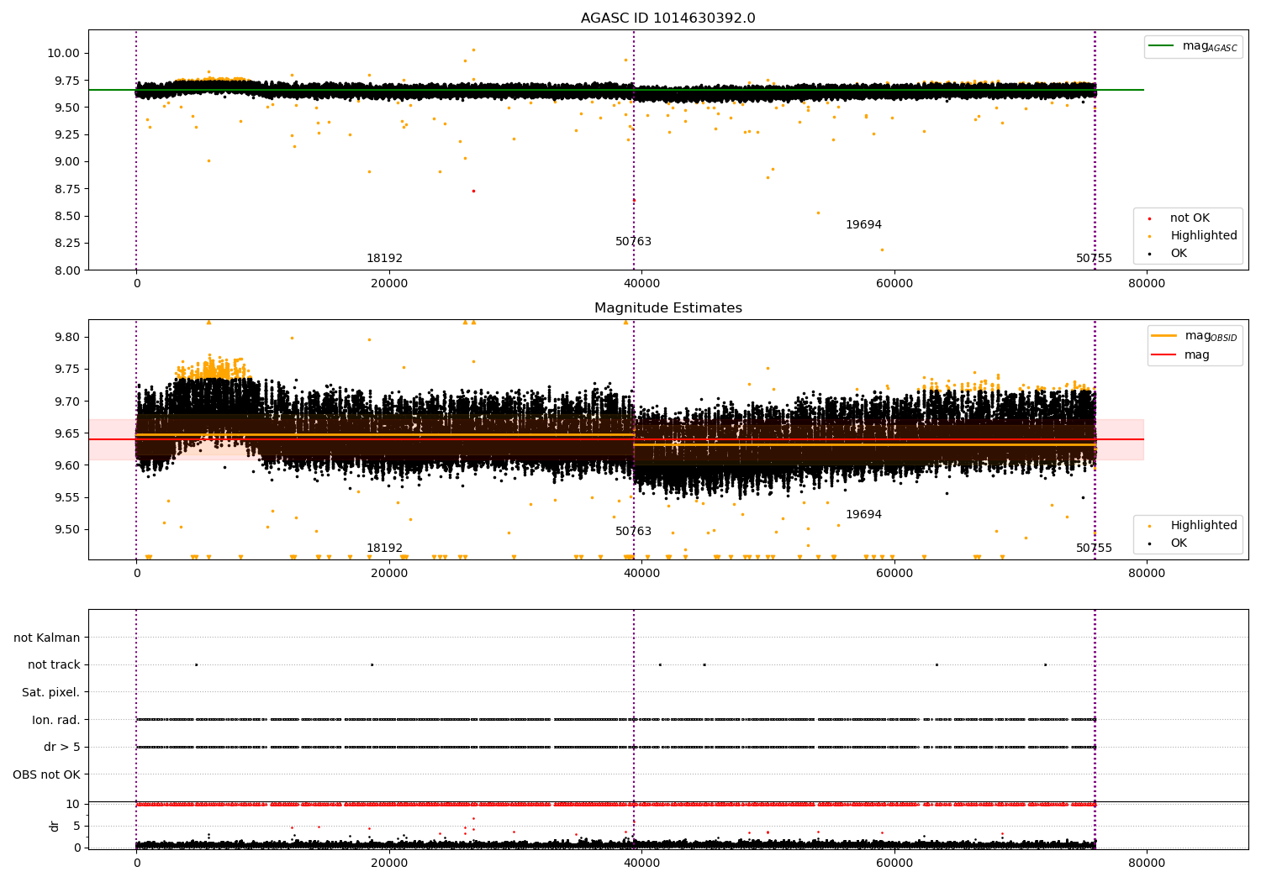This screenshot has width=1261, height=882.
Task: Click OBSID label 19694 in the top plot
Action: [x=863, y=225]
